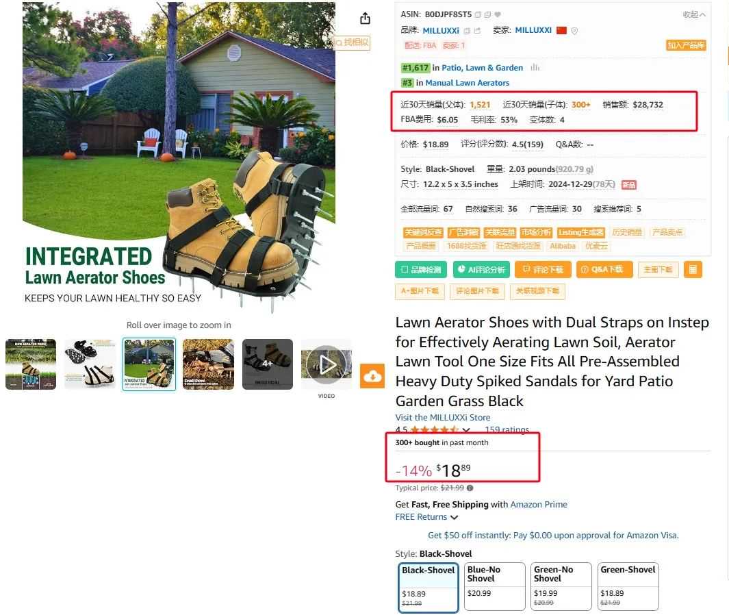
Task: Select the Blue-No Shovel style option
Action: click(x=495, y=586)
